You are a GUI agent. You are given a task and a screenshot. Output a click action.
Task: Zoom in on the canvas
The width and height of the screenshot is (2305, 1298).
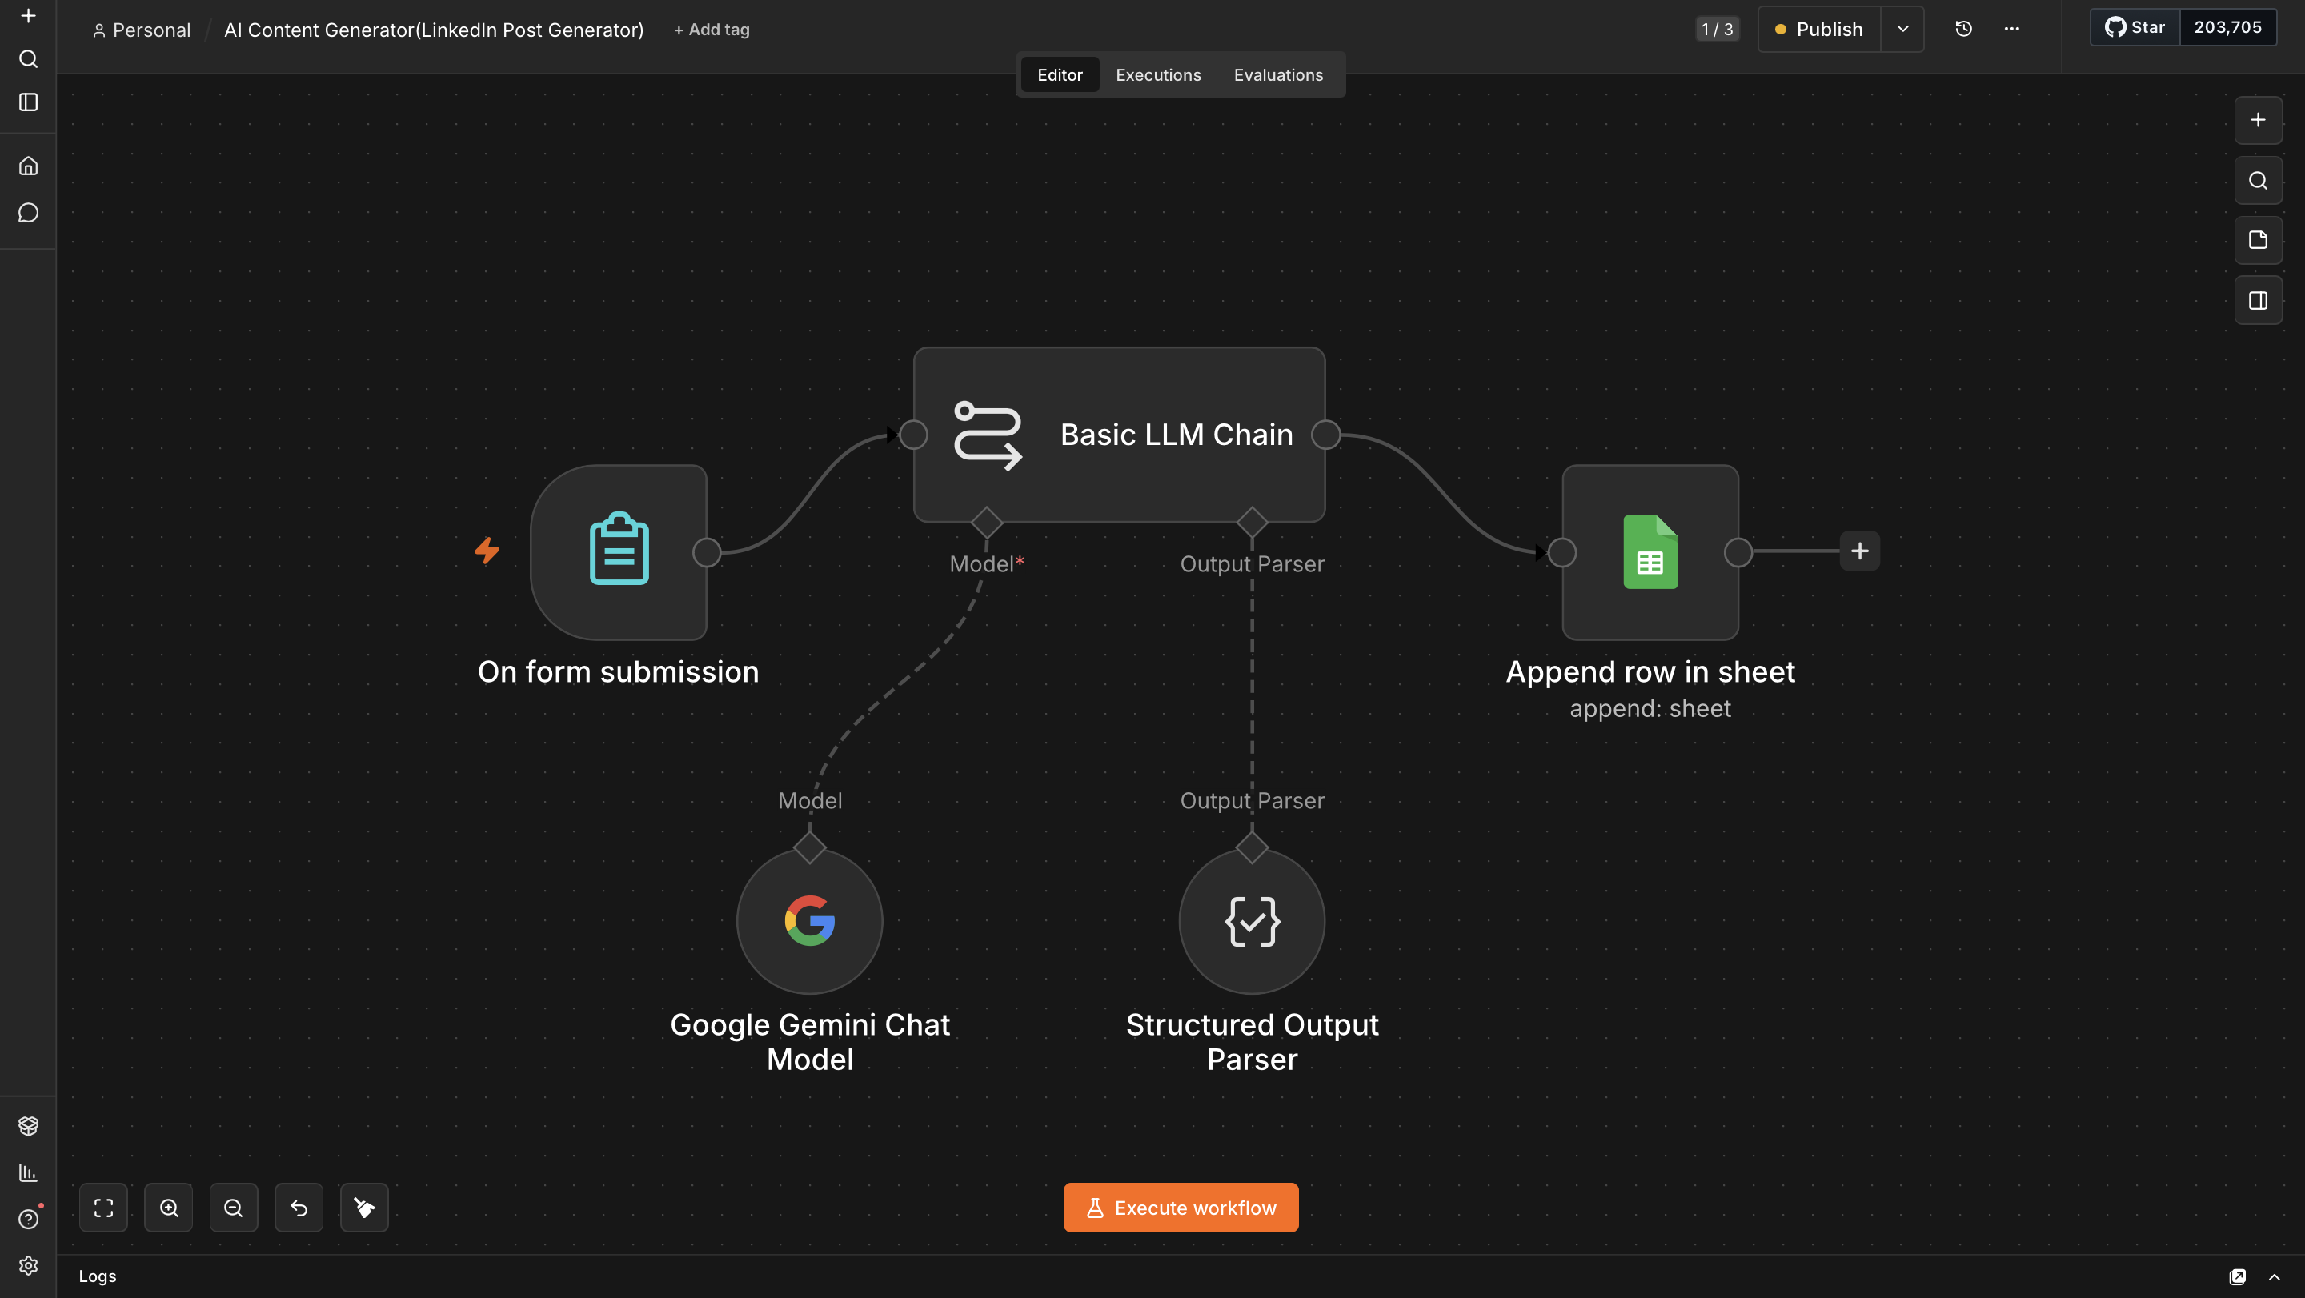point(169,1208)
